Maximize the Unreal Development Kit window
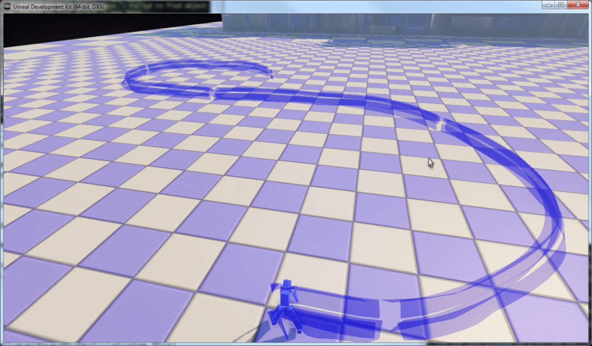The width and height of the screenshot is (592, 346). coord(561,5)
